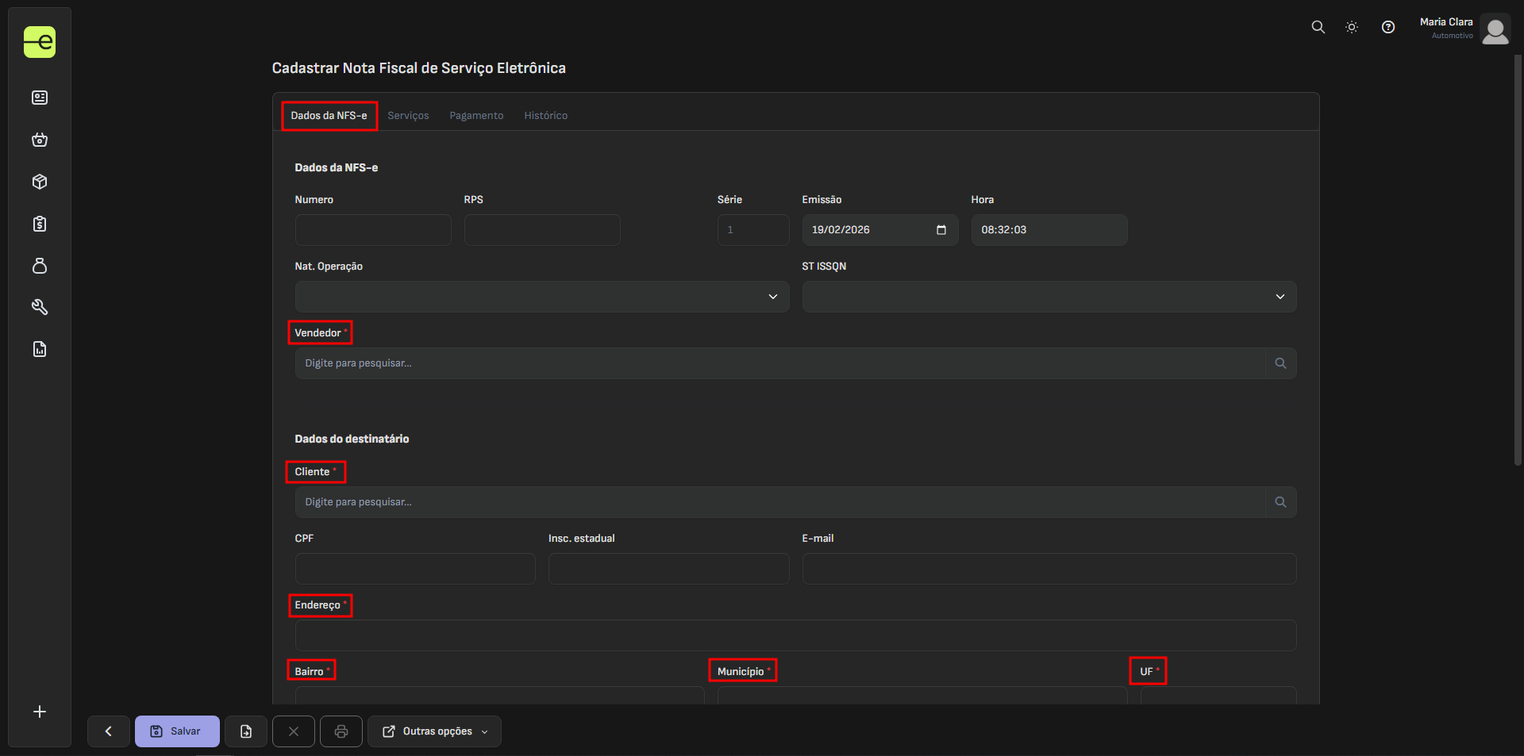Viewport: 1524px width, 756px height.
Task: Click the Salvar button
Action: pyautogui.click(x=177, y=731)
